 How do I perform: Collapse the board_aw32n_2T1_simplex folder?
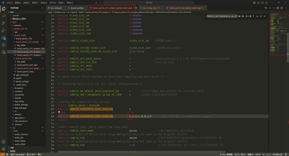(14, 42)
